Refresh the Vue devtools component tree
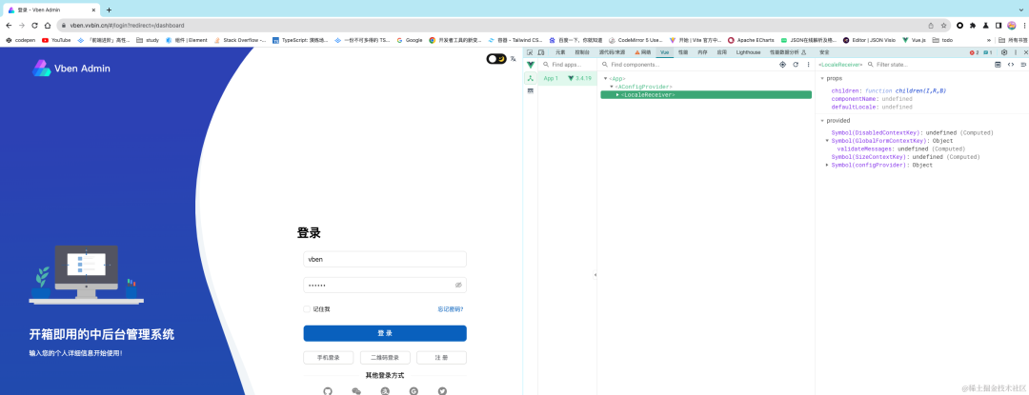Screen dimensions: 1029x395 796,65
